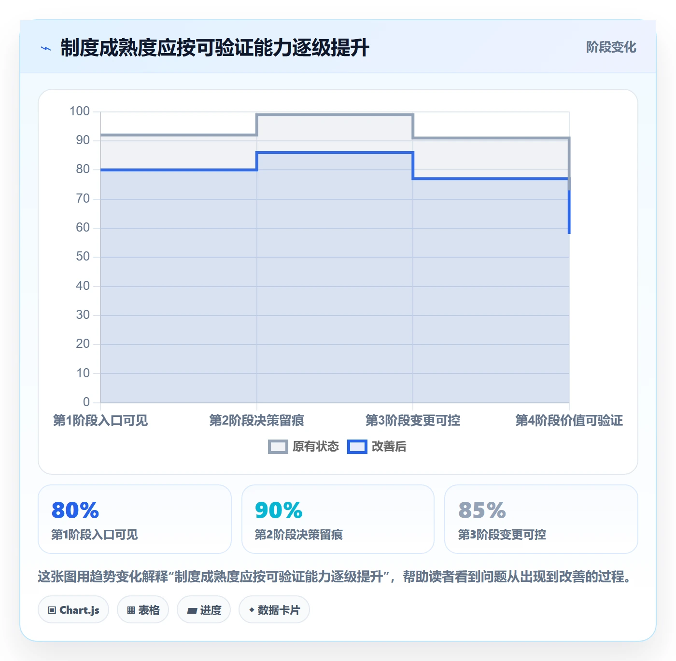Screen dimensions: 676x661
Task: Click the 原有状态 legend label
Action: point(316,447)
